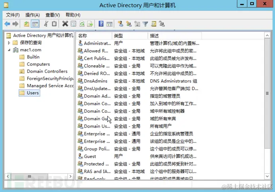Toggle the show/hide action pane icon
This screenshot has height=192, width=275.
click(110, 24)
